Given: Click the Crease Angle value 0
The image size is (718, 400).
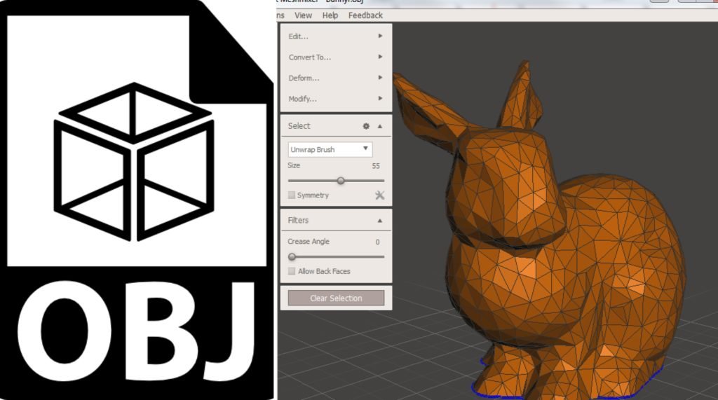Looking at the screenshot, I should 377,242.
